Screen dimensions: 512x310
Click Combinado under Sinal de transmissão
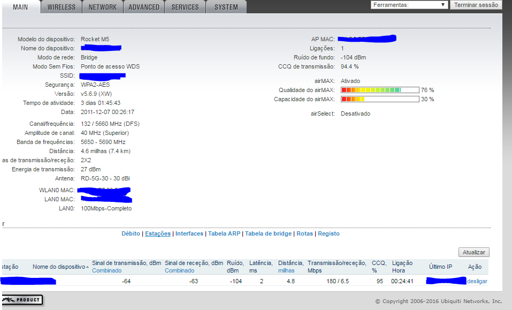tap(106, 270)
